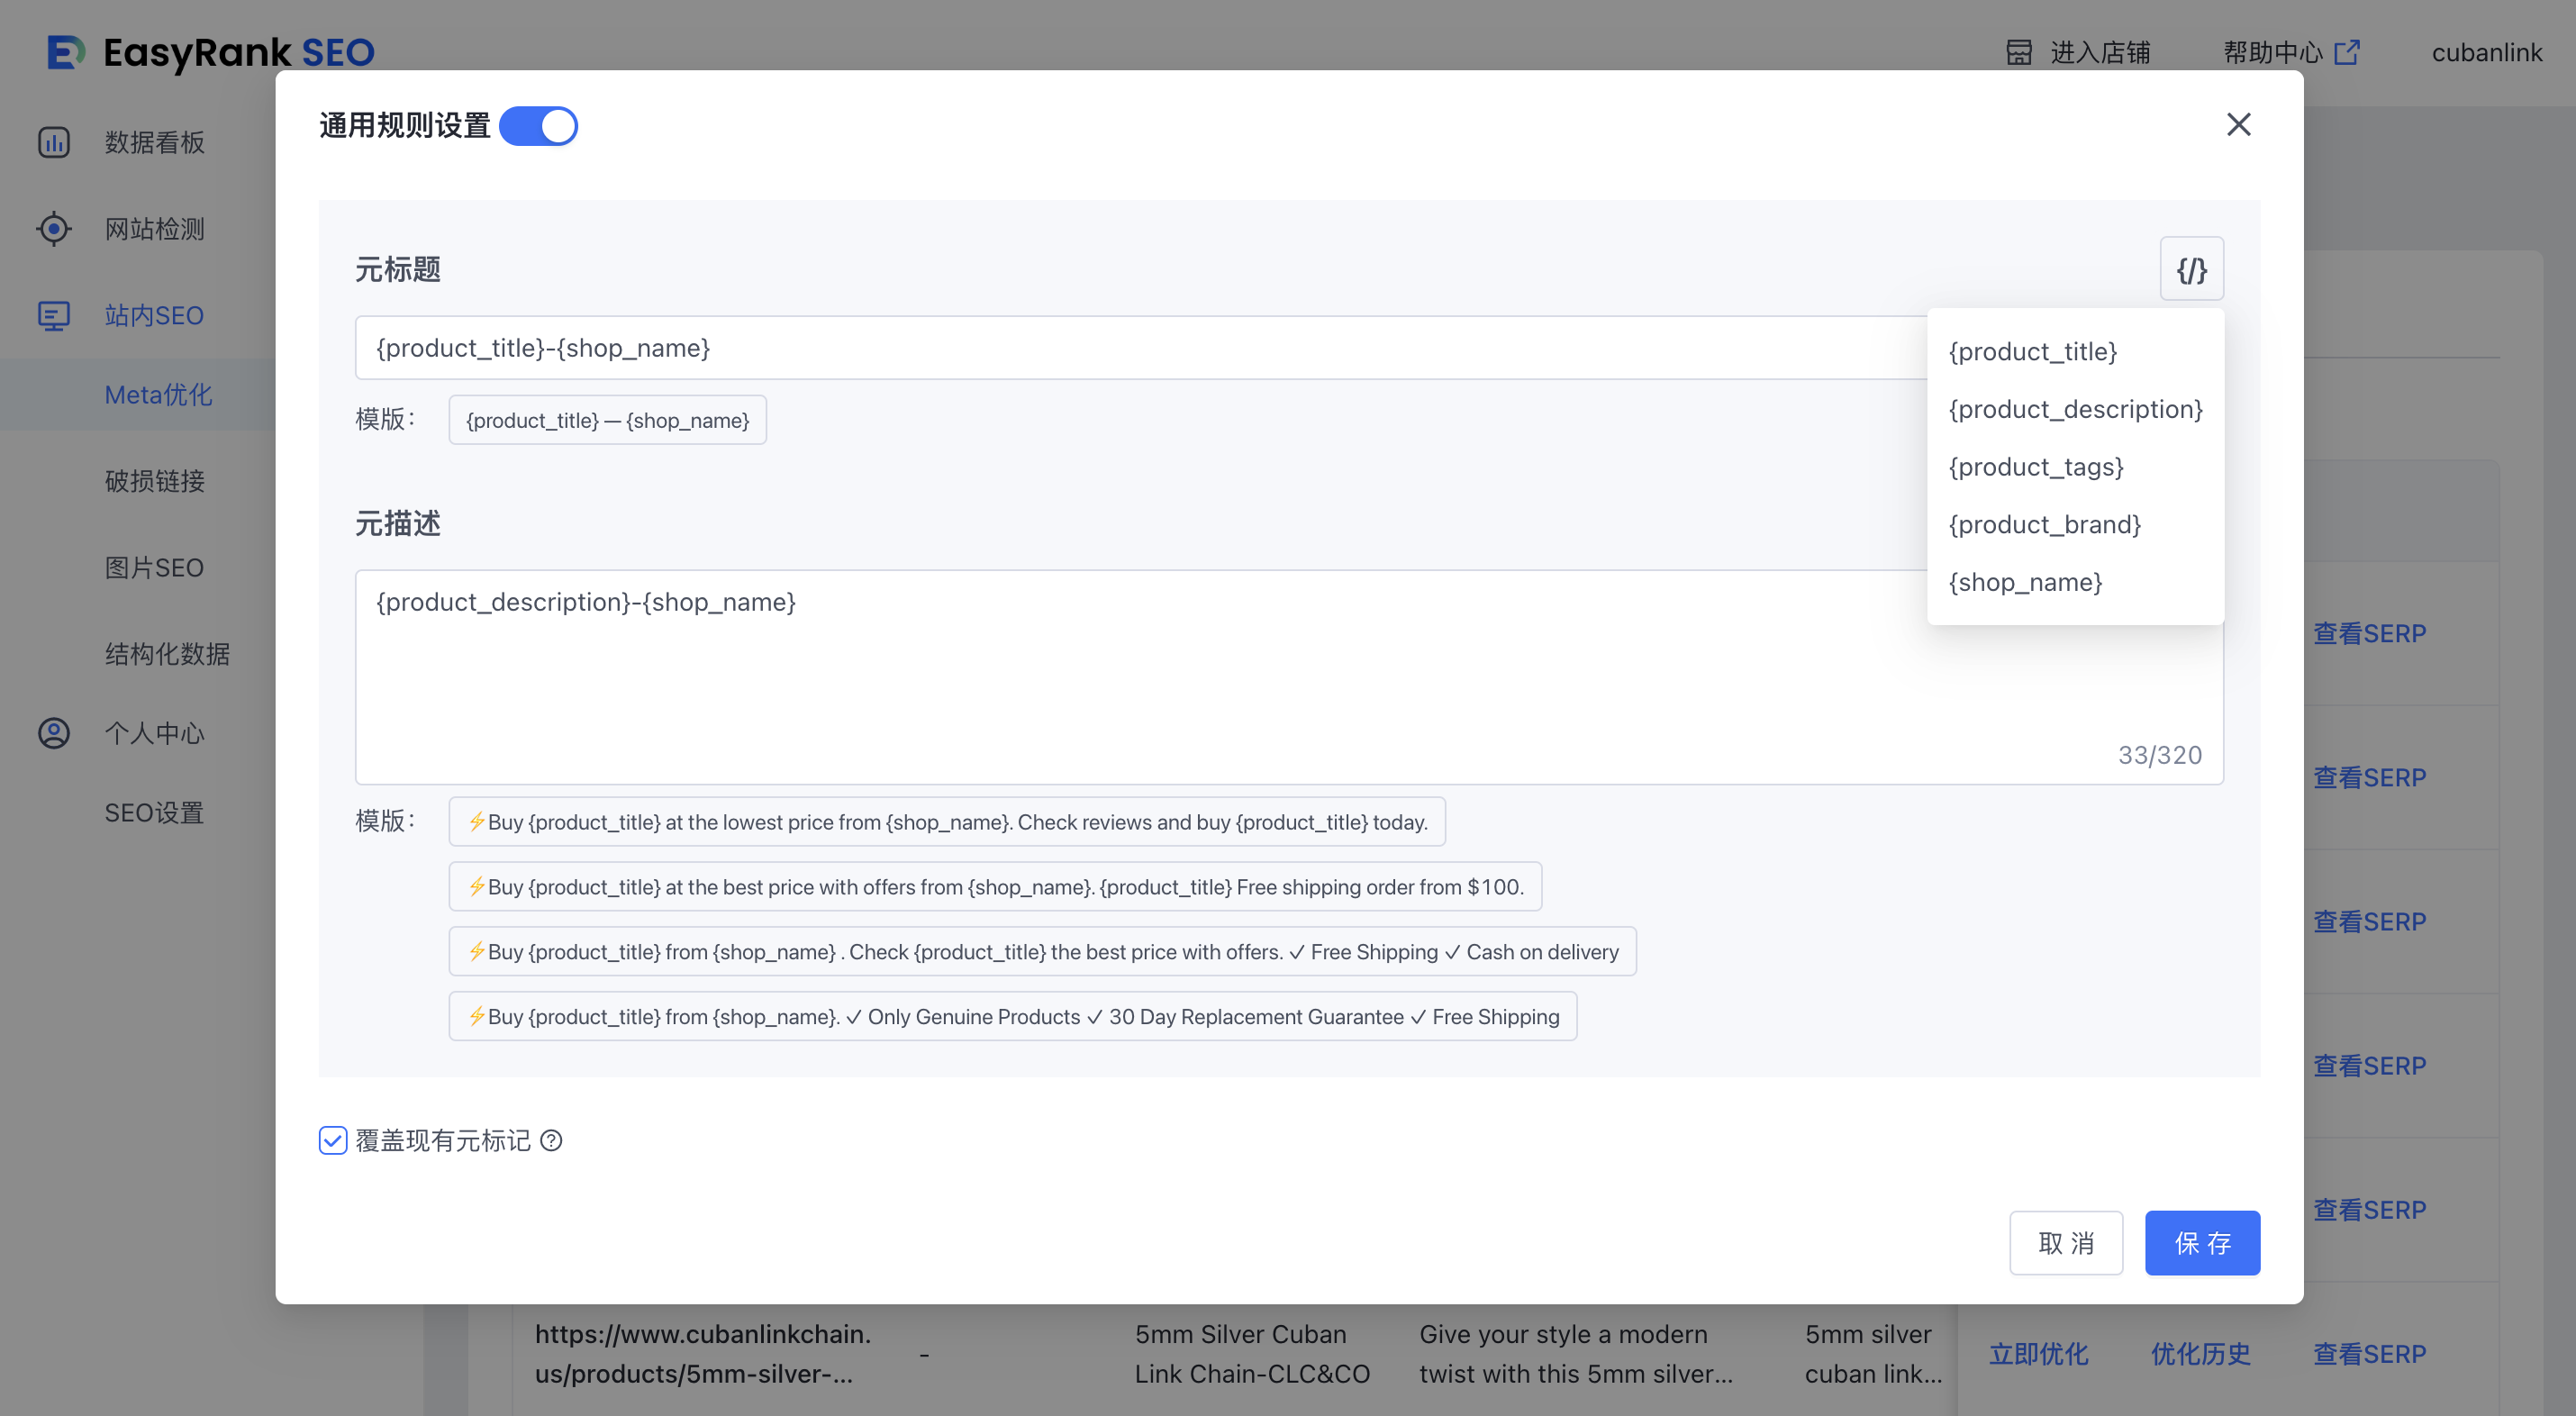Select Meta优化 submenu item
The image size is (2576, 1416).
click(x=158, y=395)
